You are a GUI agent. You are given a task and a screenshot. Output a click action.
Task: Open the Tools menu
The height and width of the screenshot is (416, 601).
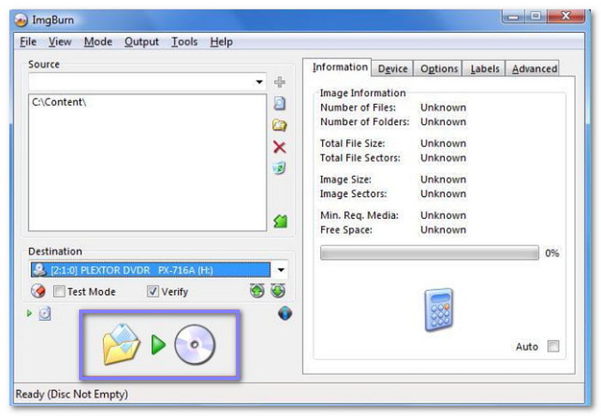(x=185, y=42)
